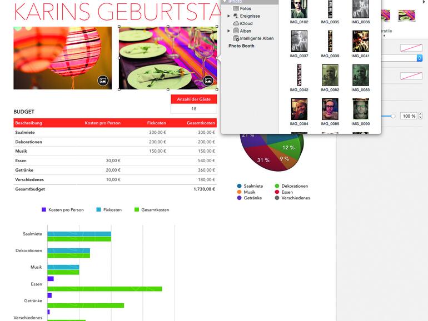Select the red lantern photo
This screenshot has height=321, width=428.
click(62, 58)
